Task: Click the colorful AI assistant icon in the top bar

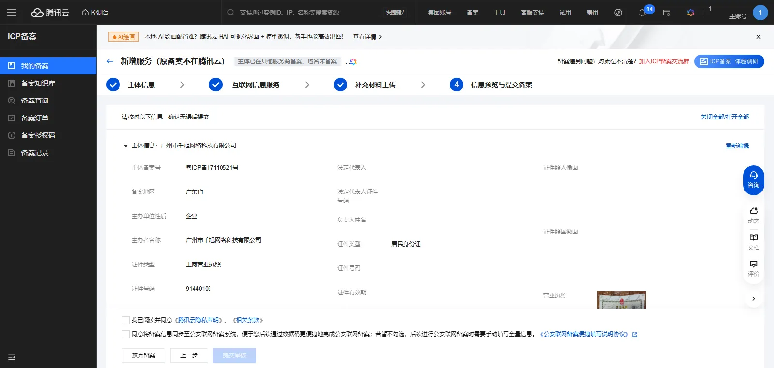Action: 691,13
